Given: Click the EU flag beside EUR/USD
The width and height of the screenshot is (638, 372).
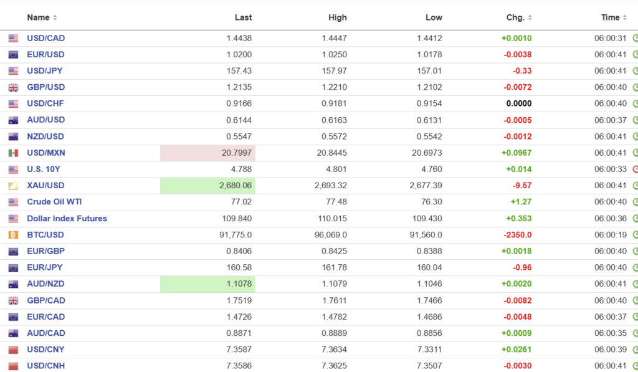Looking at the screenshot, I should pos(13,55).
